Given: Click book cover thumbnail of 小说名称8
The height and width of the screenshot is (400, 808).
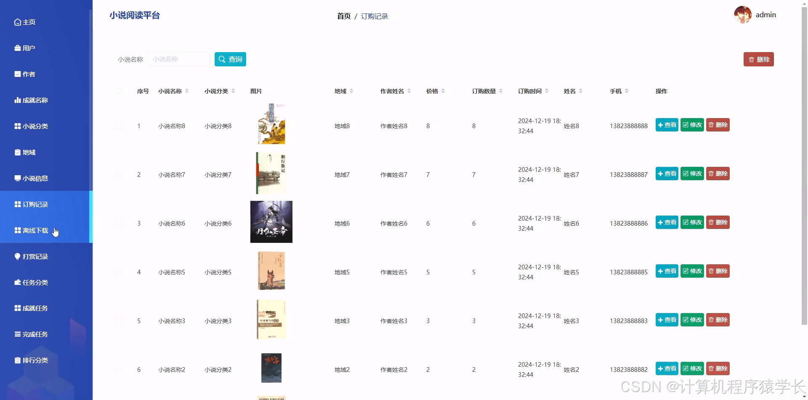Looking at the screenshot, I should (x=271, y=124).
